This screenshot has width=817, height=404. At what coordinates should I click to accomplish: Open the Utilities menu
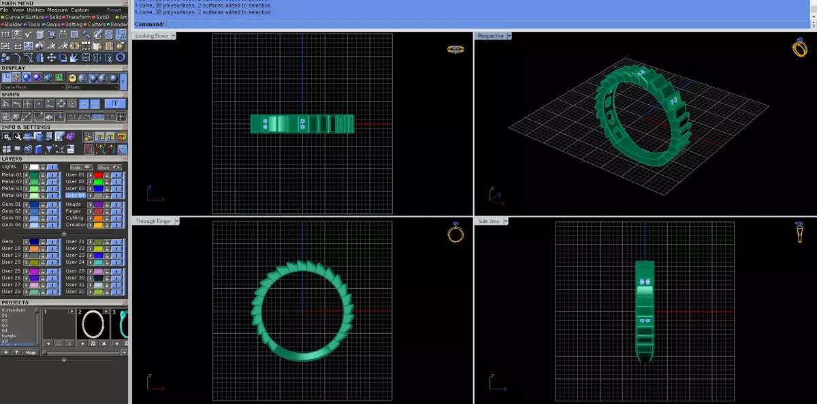pos(35,10)
